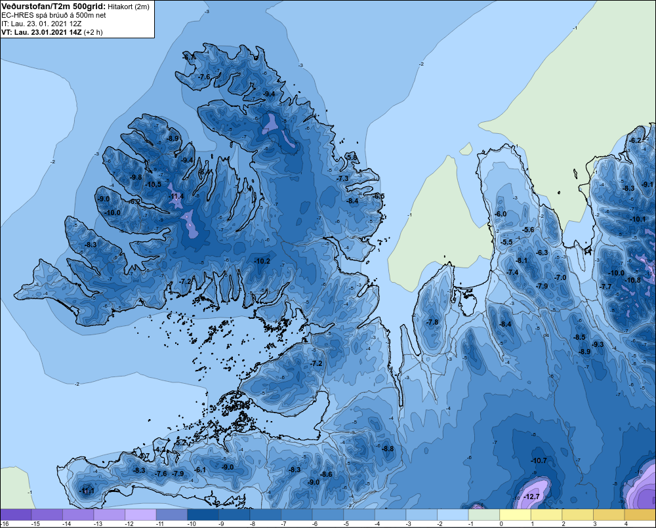Screen dimensions: 656x528
Task: Click the -10.2 temperature label
Action: click(262, 261)
